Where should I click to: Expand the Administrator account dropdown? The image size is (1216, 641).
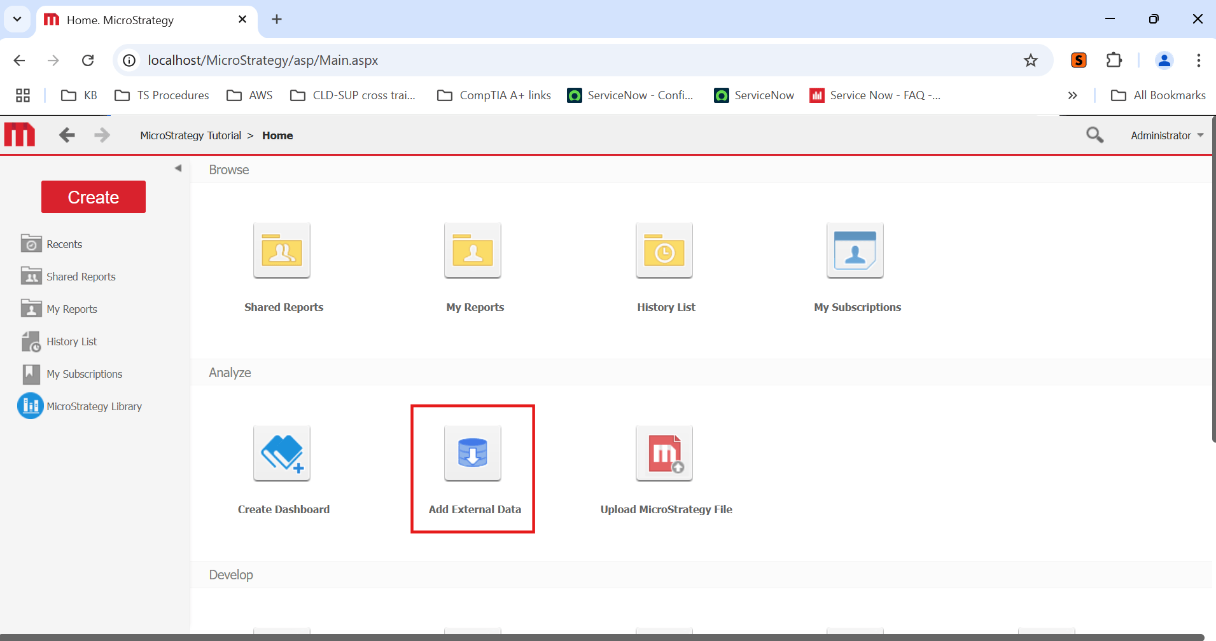1166,135
